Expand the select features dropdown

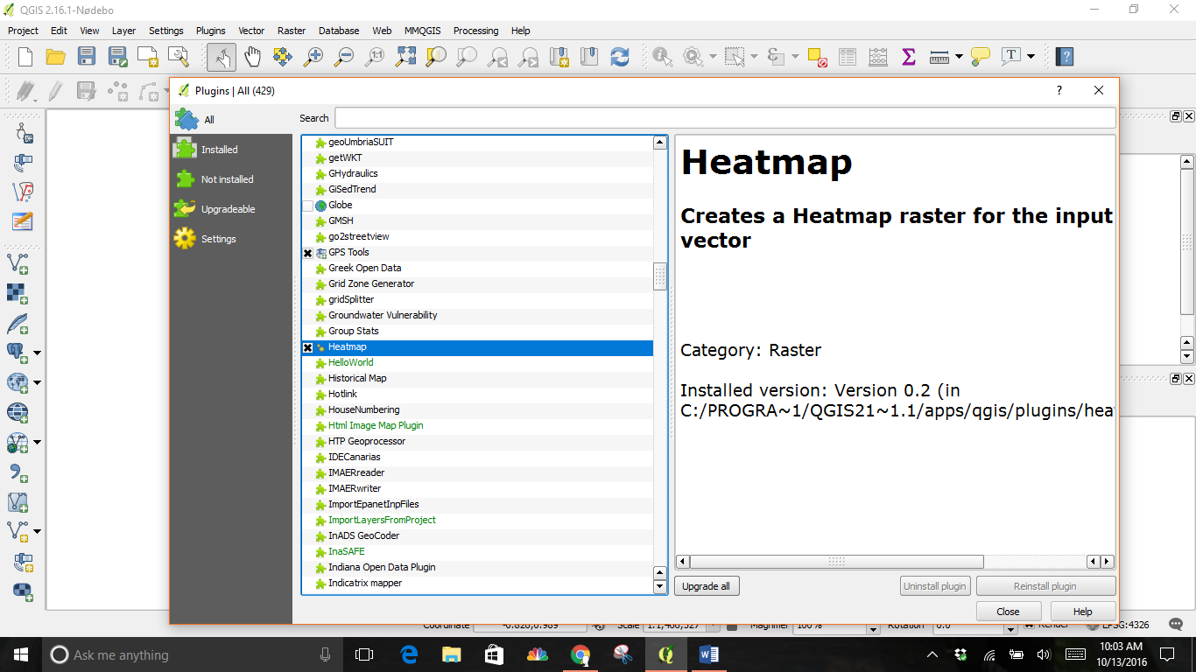pyautogui.click(x=755, y=56)
